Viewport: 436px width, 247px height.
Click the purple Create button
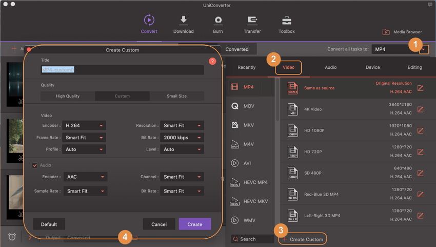(x=194, y=224)
